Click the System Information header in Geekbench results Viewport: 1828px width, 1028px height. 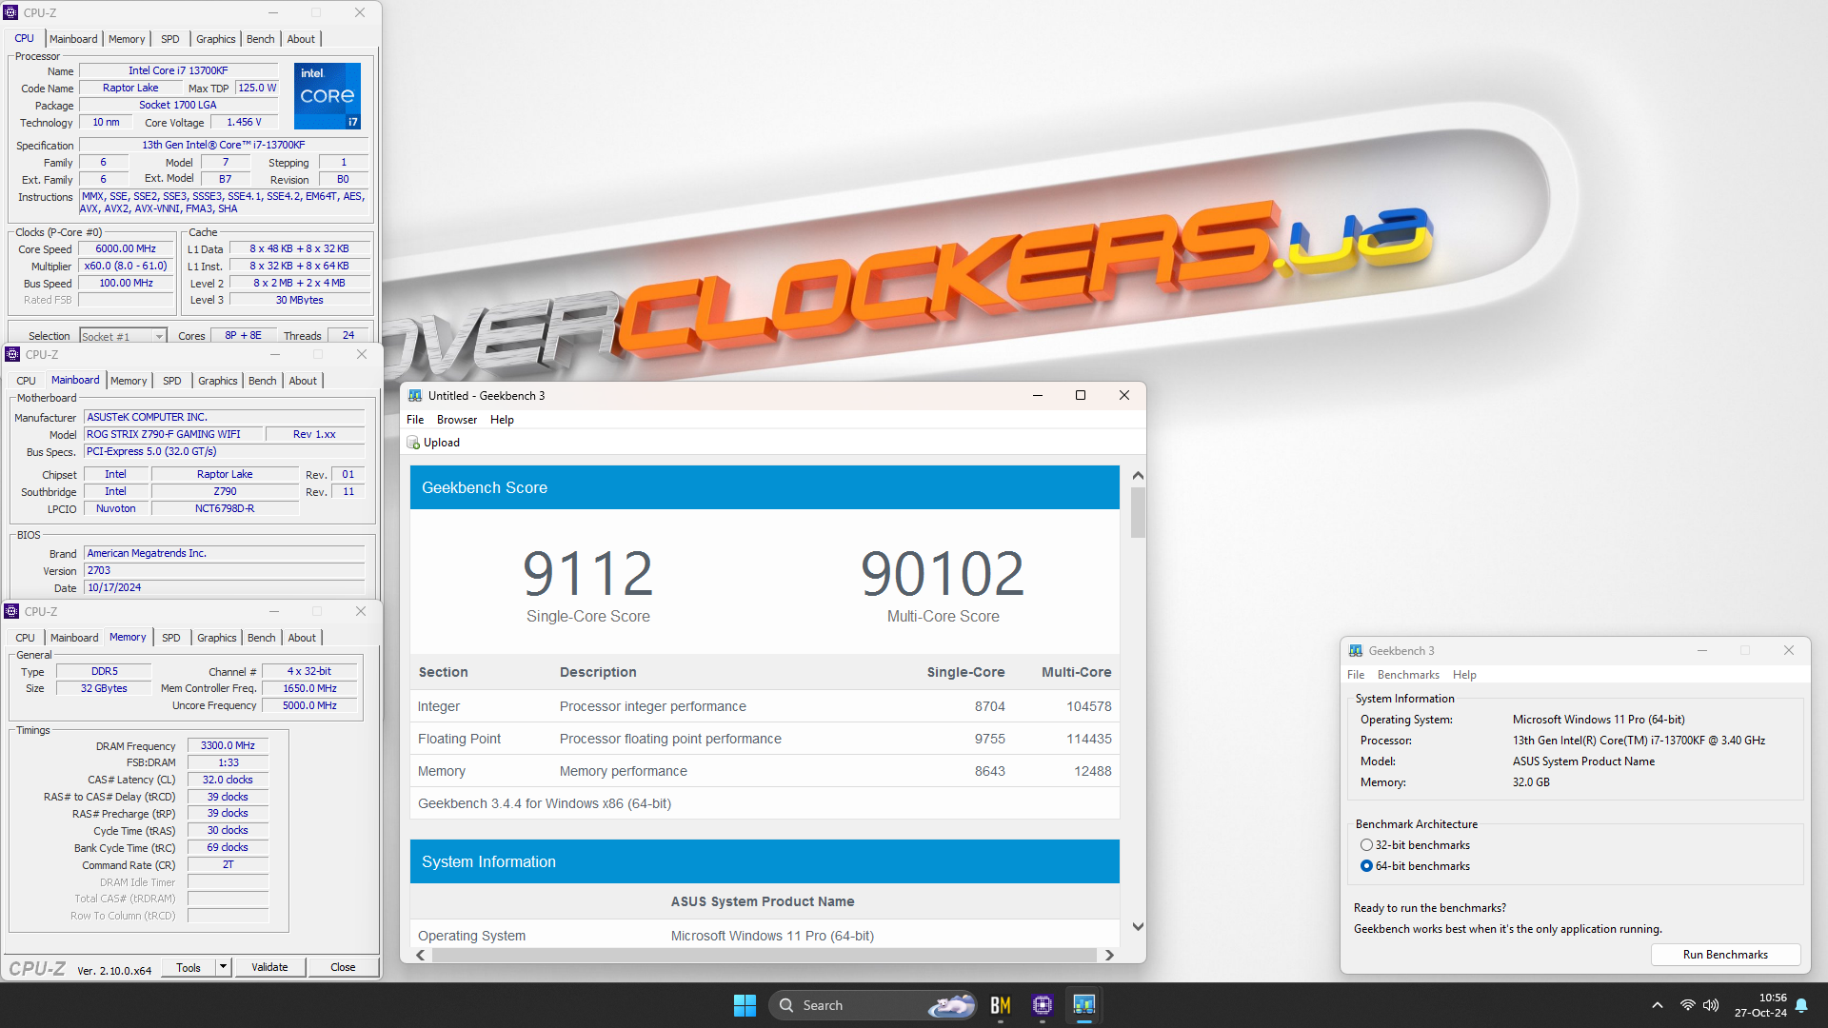tap(765, 861)
